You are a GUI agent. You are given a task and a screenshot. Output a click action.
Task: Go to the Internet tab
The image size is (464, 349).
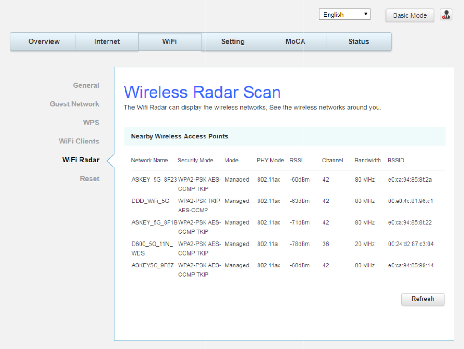coord(107,41)
